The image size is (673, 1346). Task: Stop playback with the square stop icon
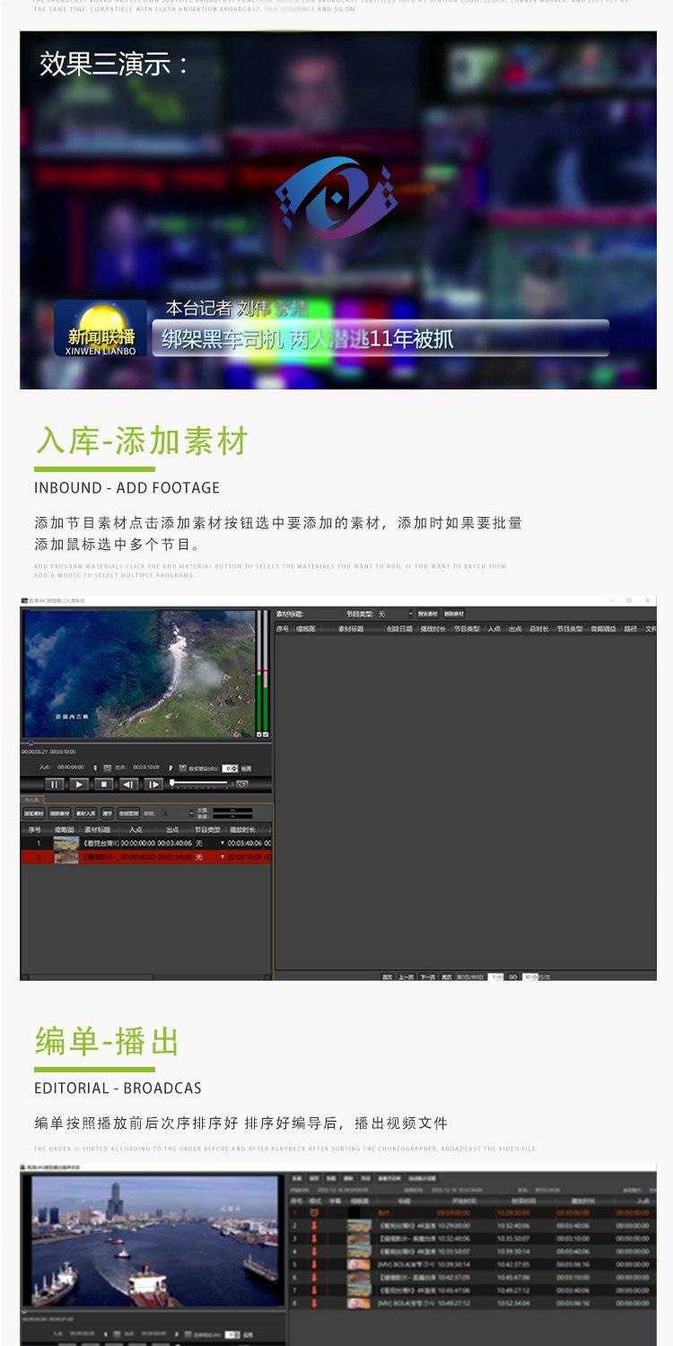[x=104, y=784]
